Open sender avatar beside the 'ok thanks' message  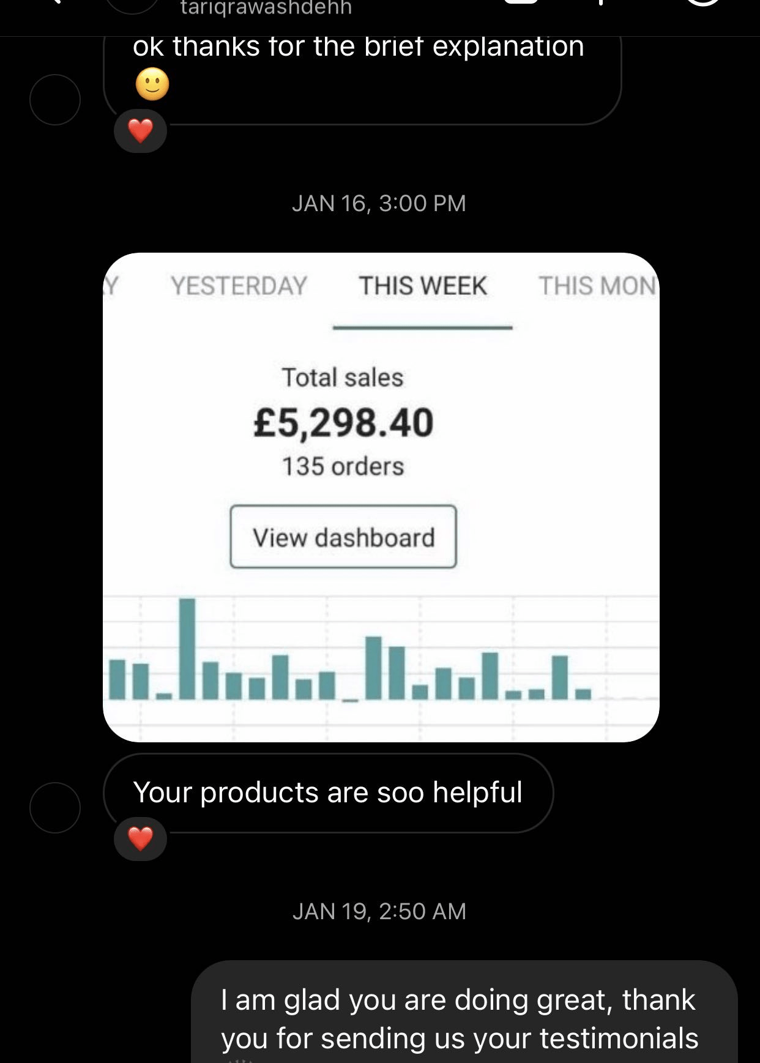[55, 100]
